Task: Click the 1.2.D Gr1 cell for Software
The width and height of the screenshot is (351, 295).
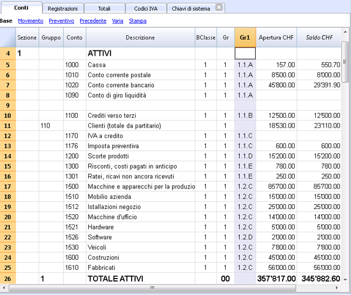Action: pyautogui.click(x=245, y=237)
